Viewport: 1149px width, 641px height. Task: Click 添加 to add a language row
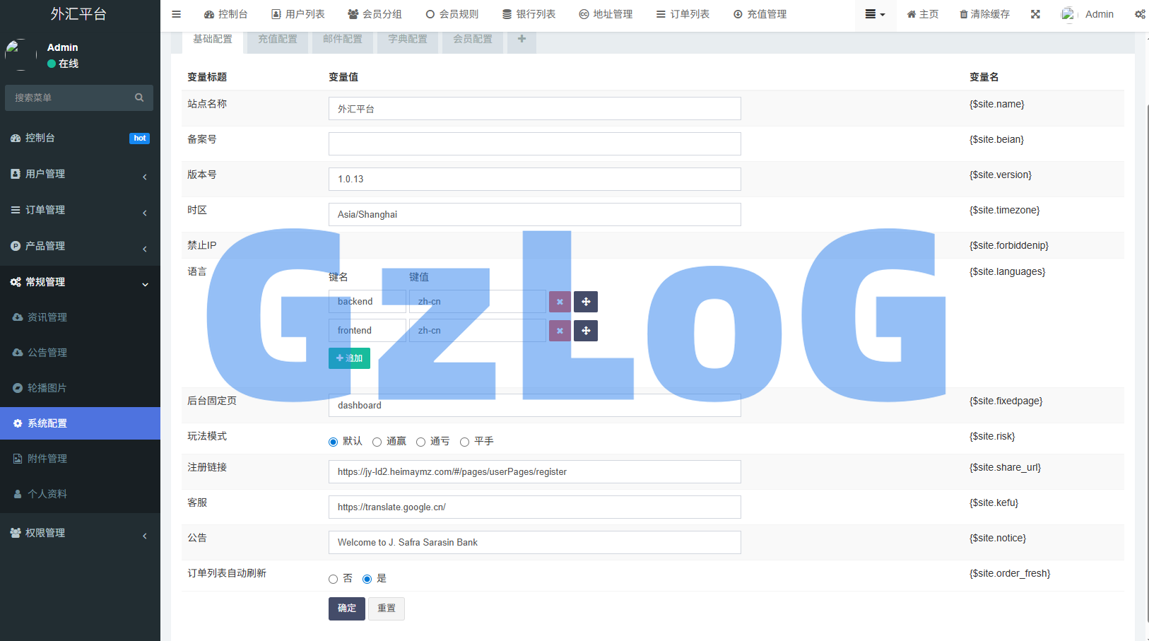(x=349, y=358)
